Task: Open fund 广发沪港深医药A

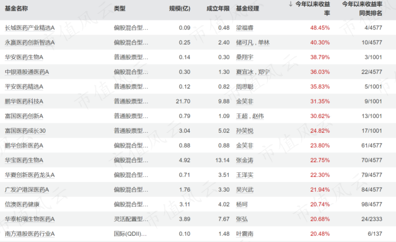Action: tap(27, 190)
